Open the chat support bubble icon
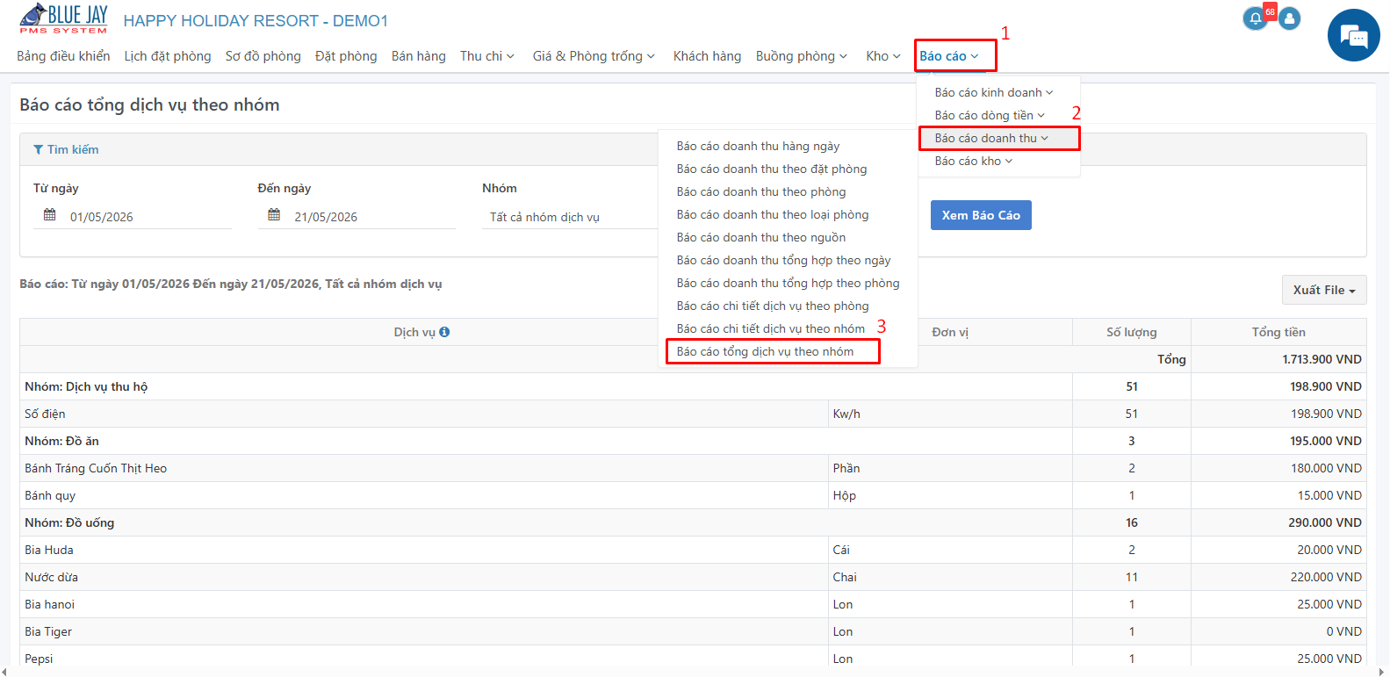 (x=1353, y=36)
